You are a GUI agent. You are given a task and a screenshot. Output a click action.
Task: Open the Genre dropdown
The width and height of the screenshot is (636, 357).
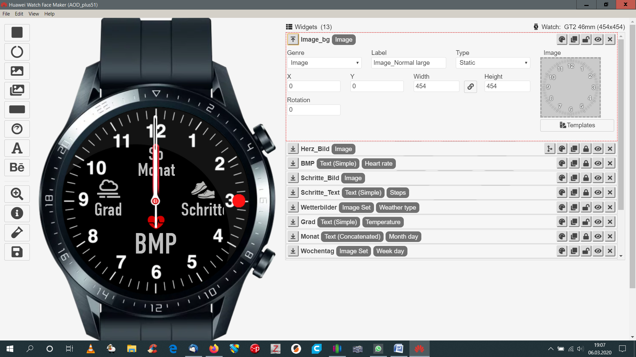324,63
